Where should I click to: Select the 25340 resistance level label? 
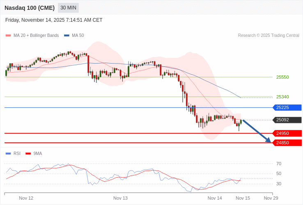point(282,97)
